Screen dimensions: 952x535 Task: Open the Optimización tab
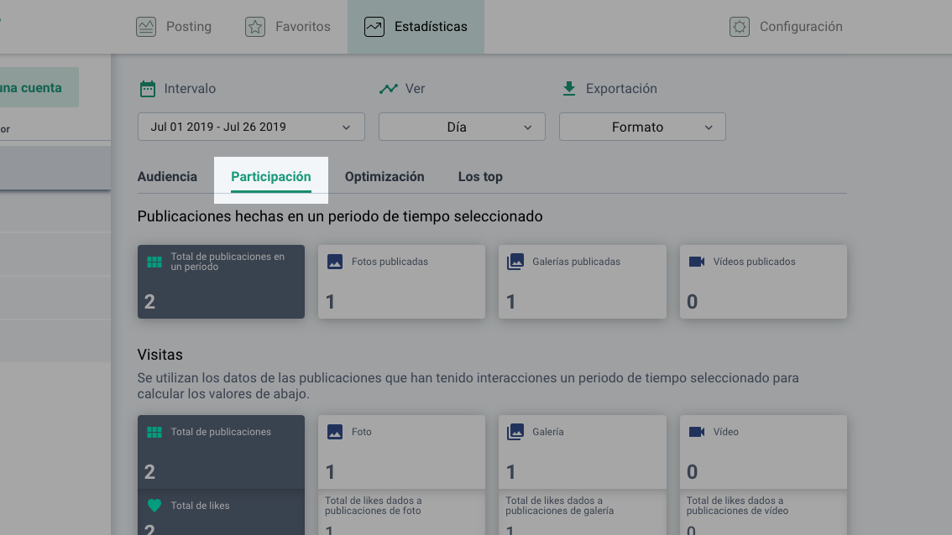[384, 177]
